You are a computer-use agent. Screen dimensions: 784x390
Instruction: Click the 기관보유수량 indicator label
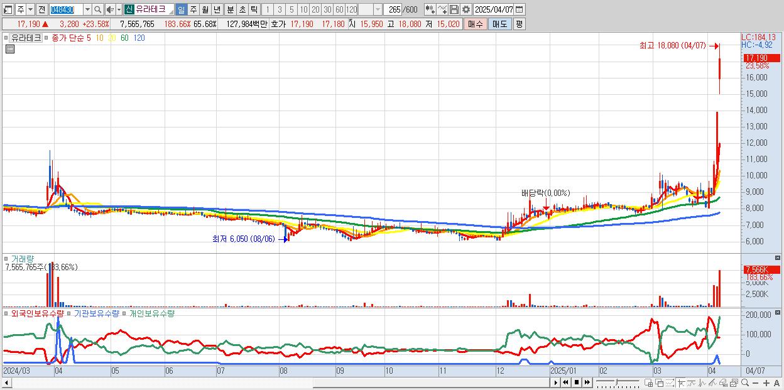pos(97,313)
